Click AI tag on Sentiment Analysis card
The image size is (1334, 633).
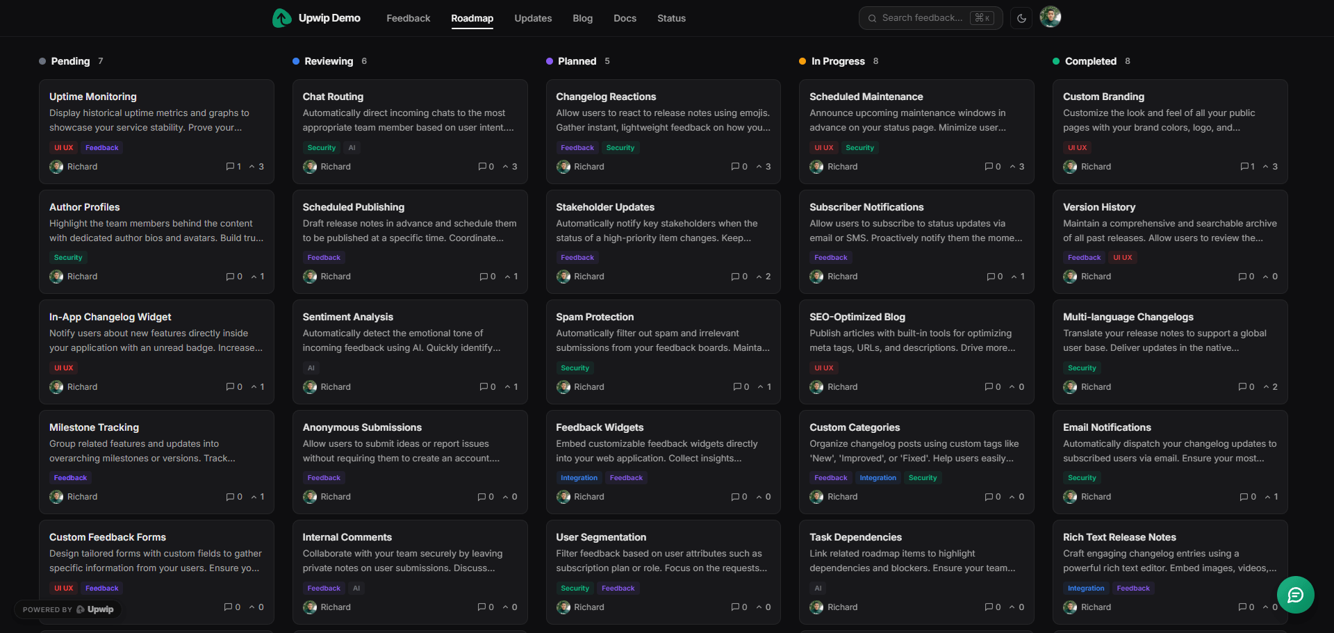coord(311,368)
